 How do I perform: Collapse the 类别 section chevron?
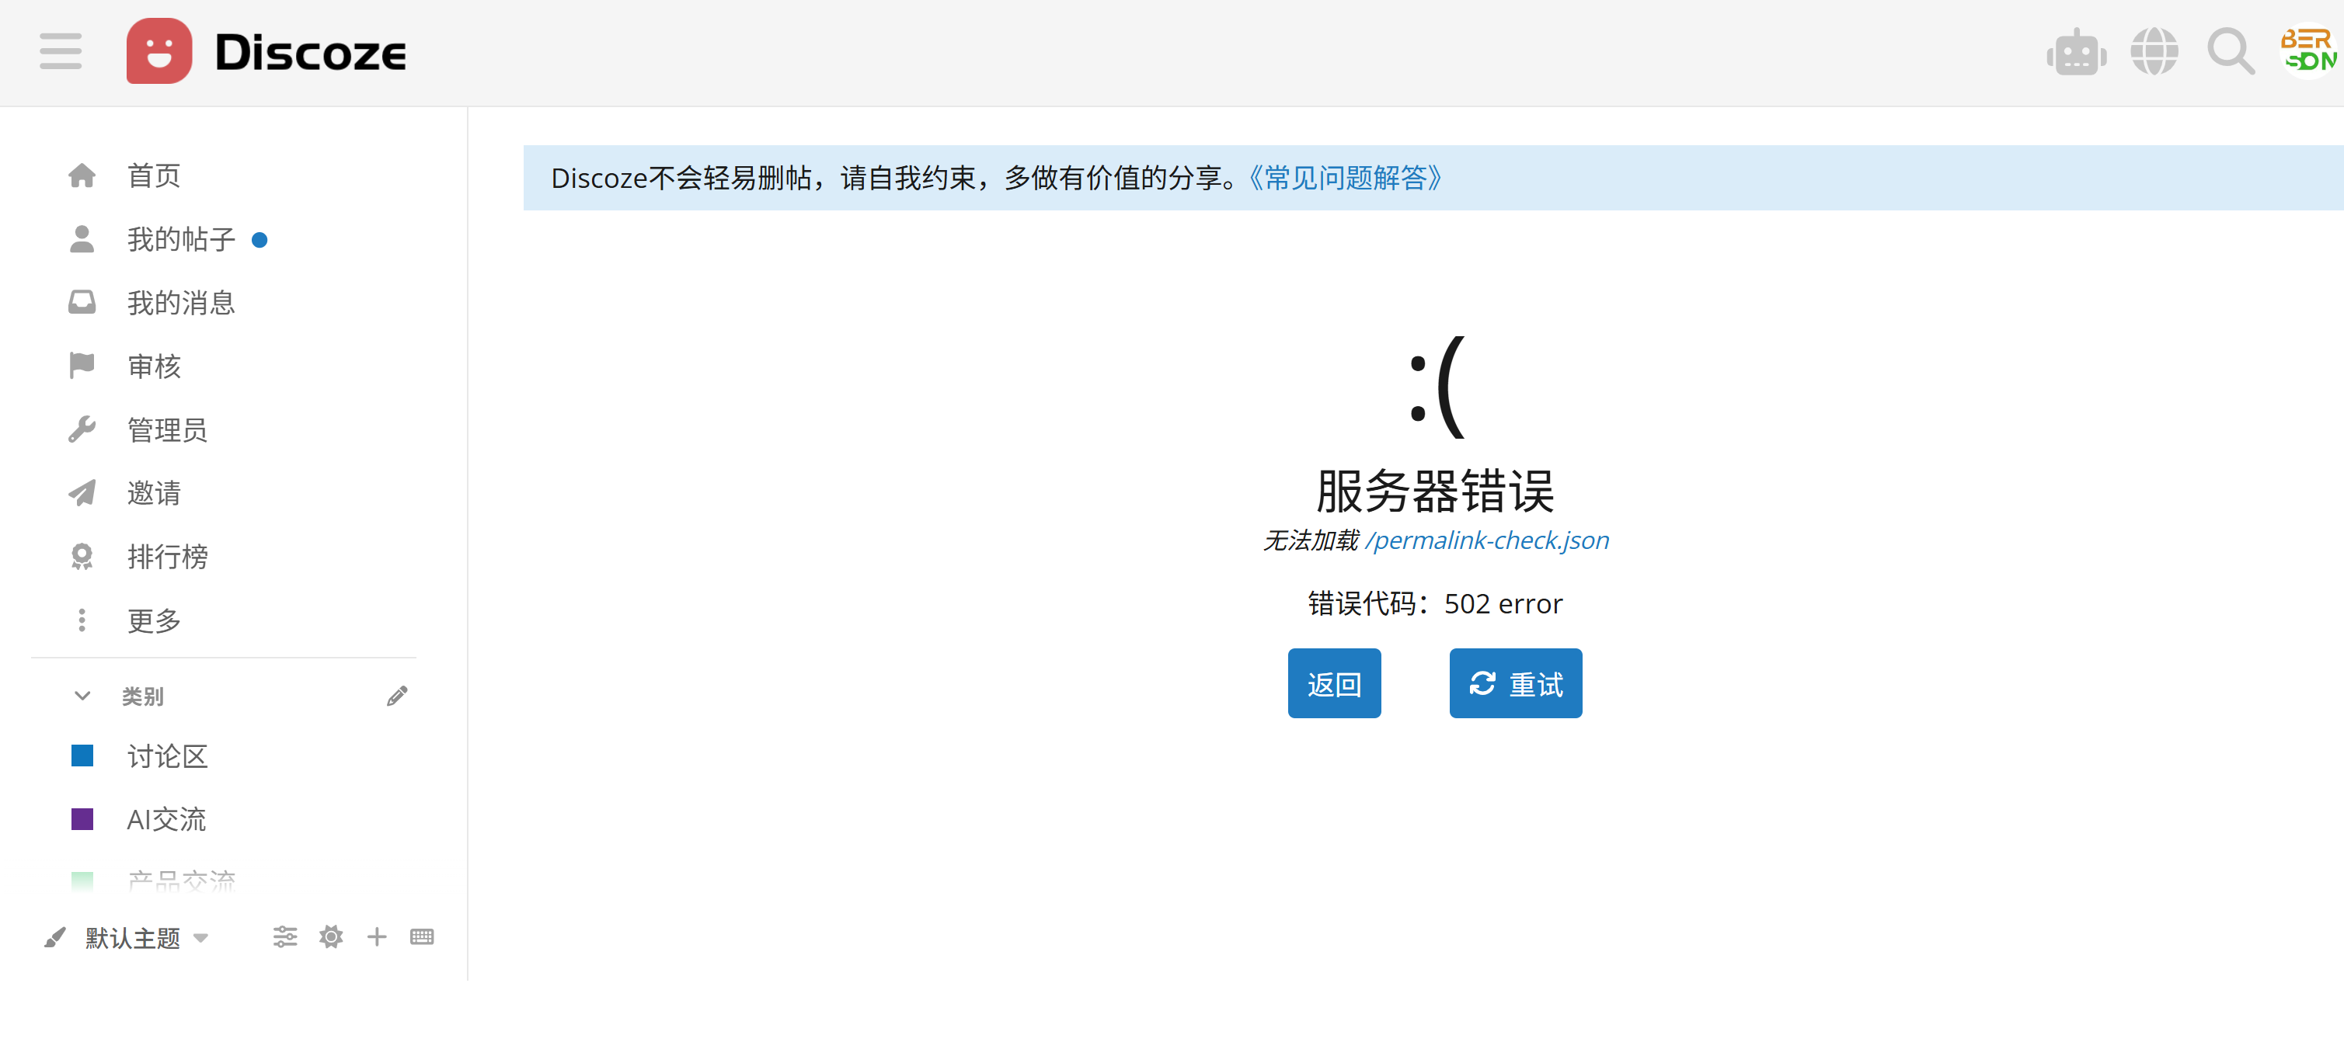pos(82,696)
